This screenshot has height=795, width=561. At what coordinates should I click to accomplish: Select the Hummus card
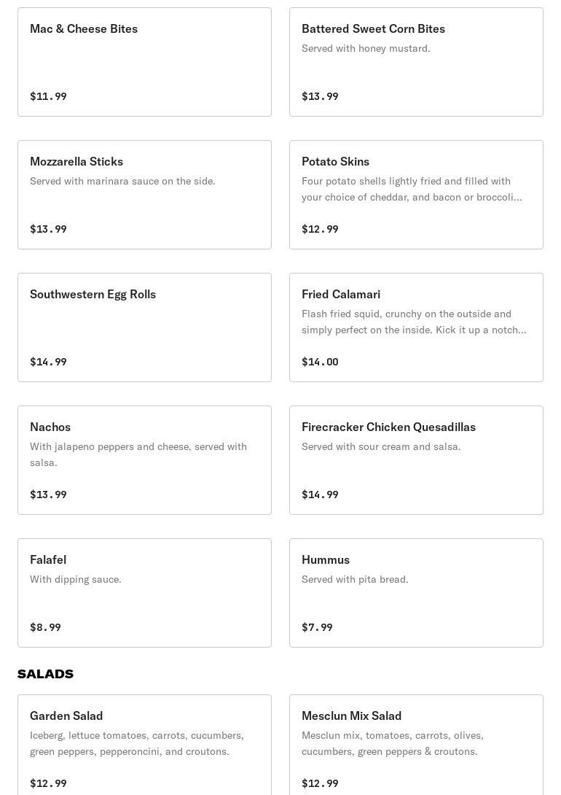point(416,593)
